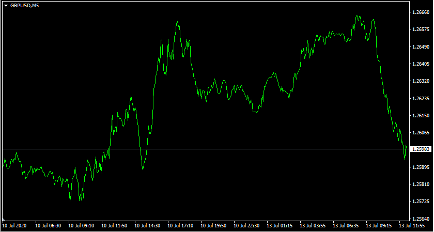Screen dimensions: 434x232
Task: Select the 10 Jul 19:50 time label
Action: [x=214, y=226]
